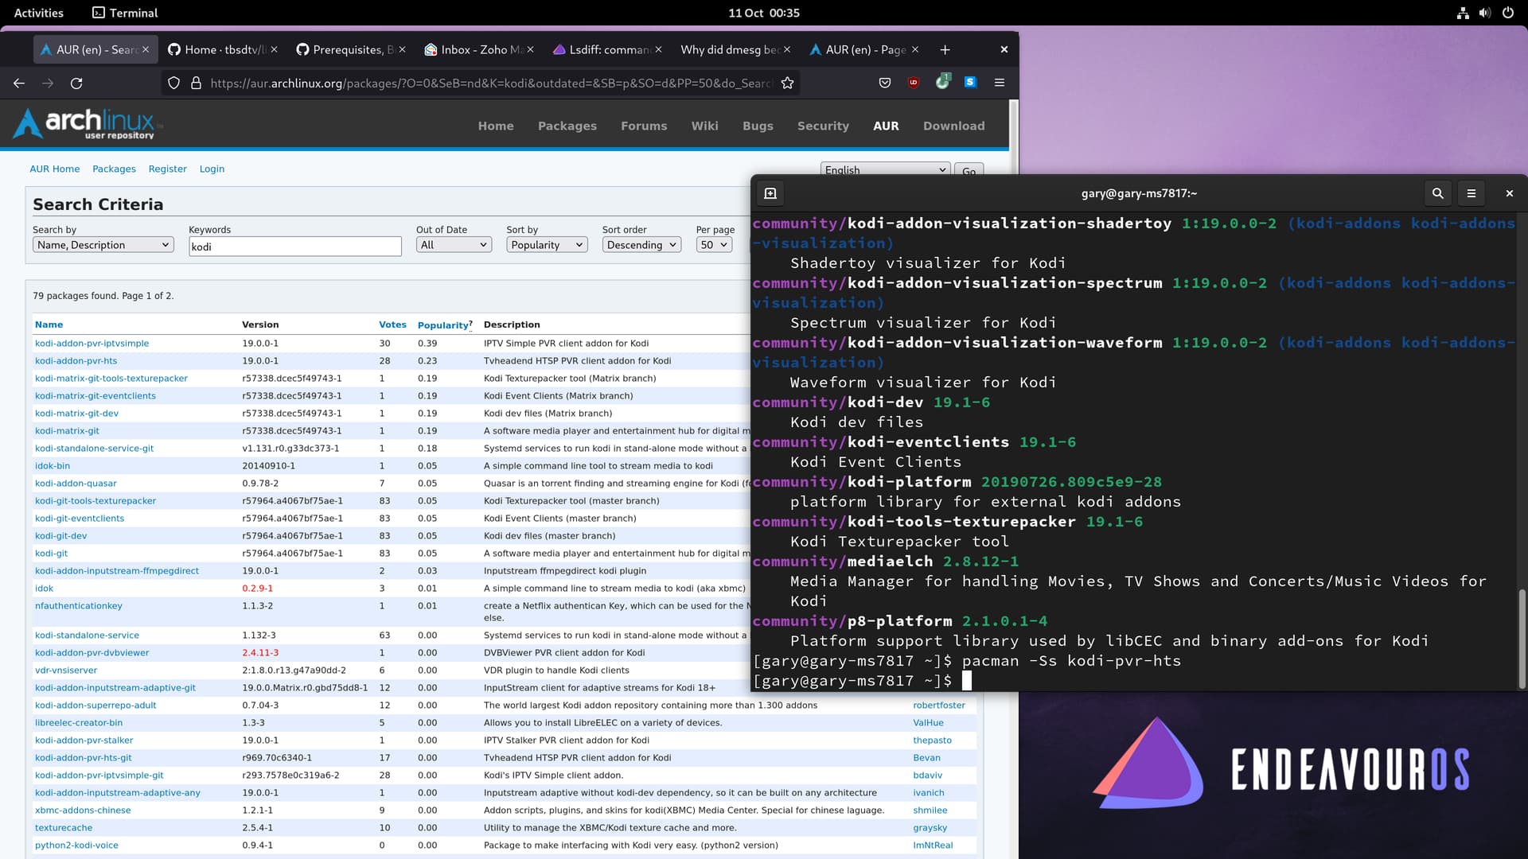The width and height of the screenshot is (1528, 859).
Task: Open Firefox hamburger application menu
Action: [x=1000, y=83]
